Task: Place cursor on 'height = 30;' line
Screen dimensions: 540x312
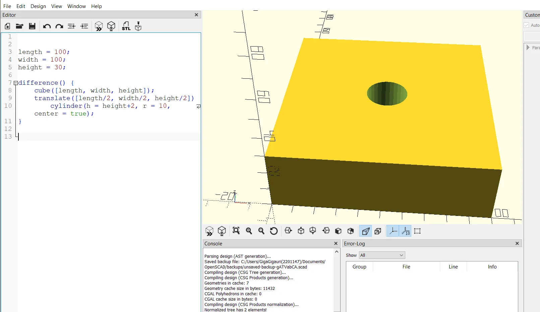Action: [x=42, y=67]
